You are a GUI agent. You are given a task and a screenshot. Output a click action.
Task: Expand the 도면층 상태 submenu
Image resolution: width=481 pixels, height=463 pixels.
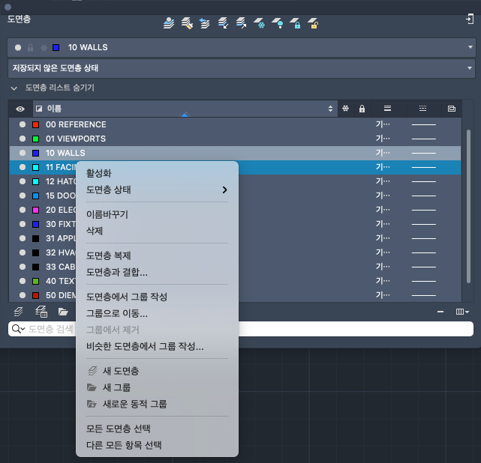point(157,190)
